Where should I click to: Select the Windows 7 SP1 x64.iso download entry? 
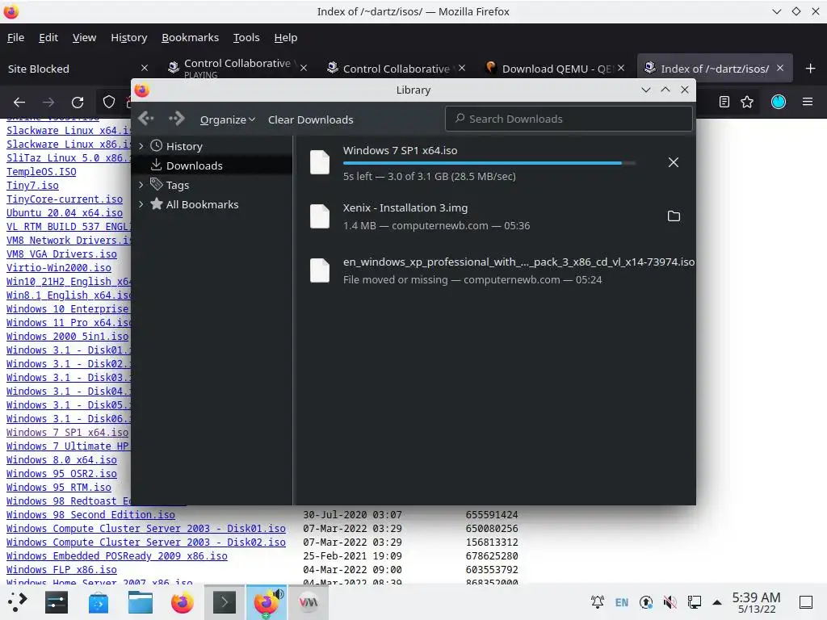point(495,163)
